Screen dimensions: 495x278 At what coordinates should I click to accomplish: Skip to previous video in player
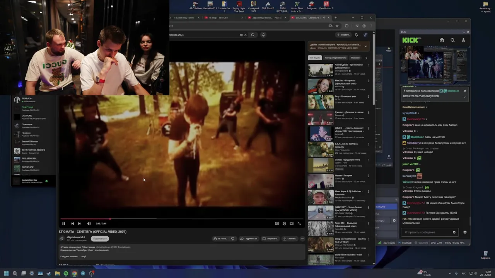(x=72, y=224)
